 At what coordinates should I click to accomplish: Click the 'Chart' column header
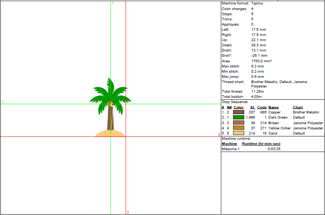[x=298, y=107]
